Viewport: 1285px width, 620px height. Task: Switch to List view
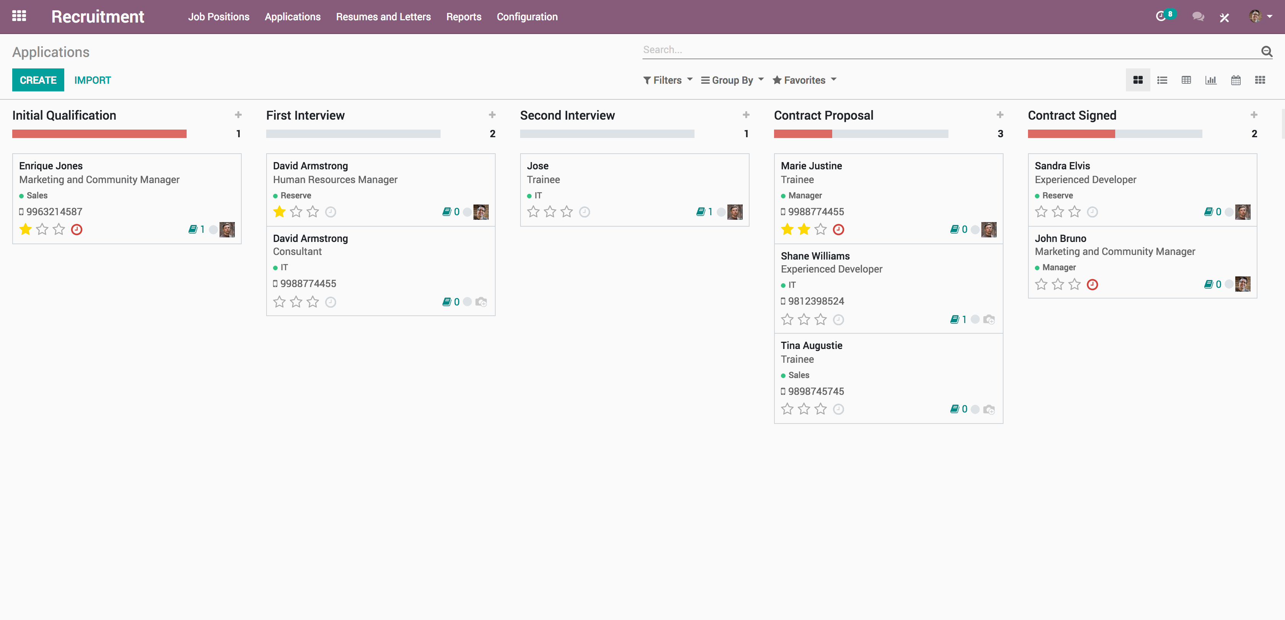pyautogui.click(x=1162, y=80)
